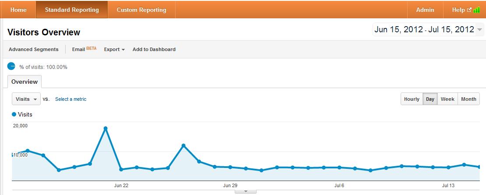Image resolution: width=486 pixels, height=195 pixels.
Task: Switch graph to Day view
Action: click(430, 99)
